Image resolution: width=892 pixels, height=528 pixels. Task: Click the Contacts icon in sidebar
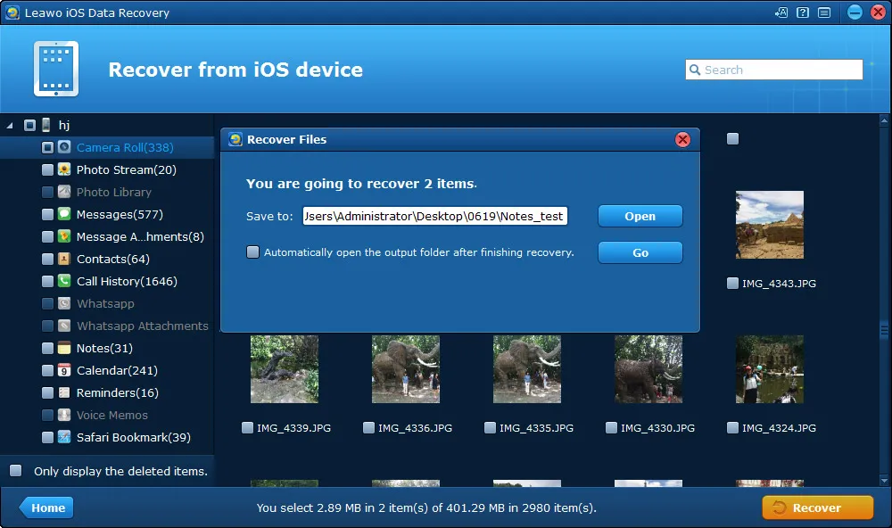64,259
